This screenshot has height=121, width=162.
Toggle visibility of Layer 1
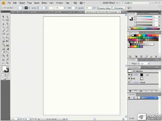click(129, 98)
